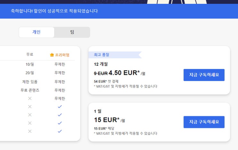
Task: Click the 무료 column header
Action: [30, 55]
